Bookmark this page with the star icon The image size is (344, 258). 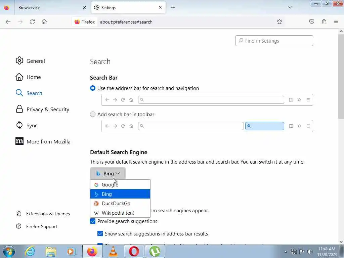tap(279, 21)
